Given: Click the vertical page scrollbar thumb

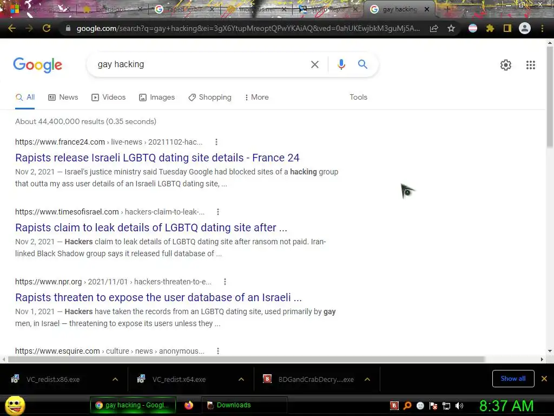Looking at the screenshot, I should click(550, 96).
